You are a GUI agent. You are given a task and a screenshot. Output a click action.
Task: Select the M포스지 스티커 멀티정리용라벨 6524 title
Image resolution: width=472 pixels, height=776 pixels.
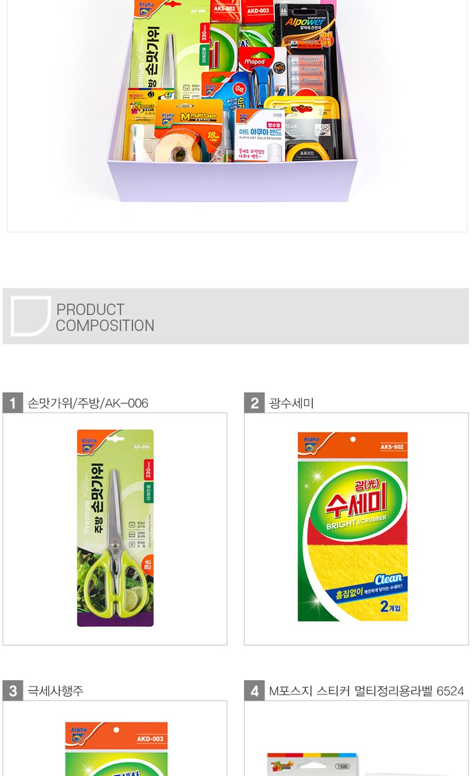(x=366, y=691)
